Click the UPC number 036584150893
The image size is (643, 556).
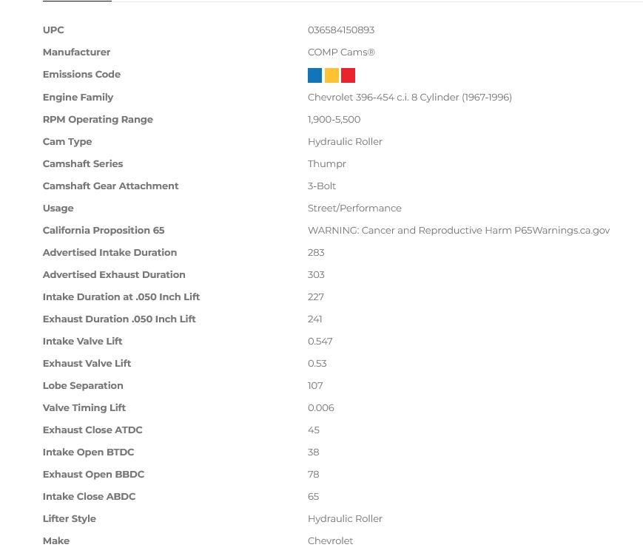coord(341,30)
